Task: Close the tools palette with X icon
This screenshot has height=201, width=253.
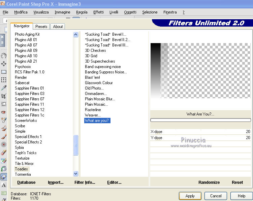Action: point(2,37)
